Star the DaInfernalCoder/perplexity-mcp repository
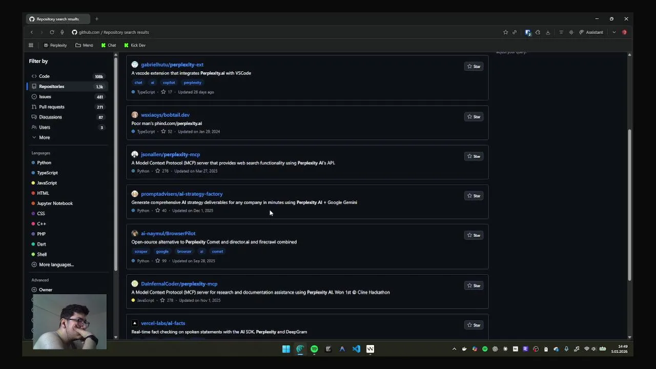The height and width of the screenshot is (369, 656). click(474, 285)
